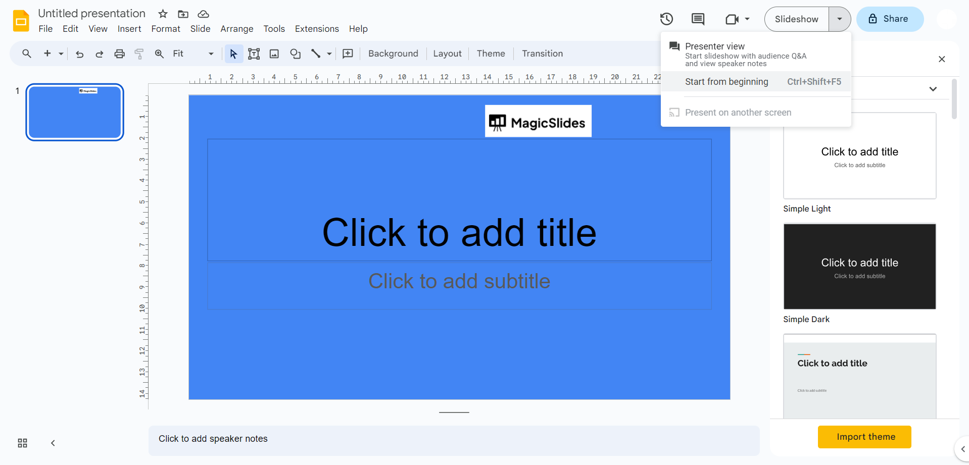The width and height of the screenshot is (969, 465).
Task: Click the version history clock icon
Action: tap(666, 19)
